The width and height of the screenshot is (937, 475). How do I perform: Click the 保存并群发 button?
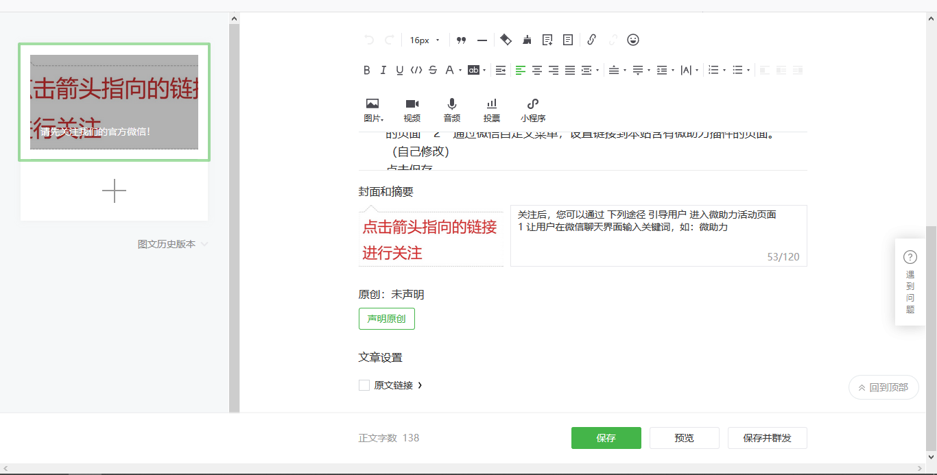(x=768, y=438)
